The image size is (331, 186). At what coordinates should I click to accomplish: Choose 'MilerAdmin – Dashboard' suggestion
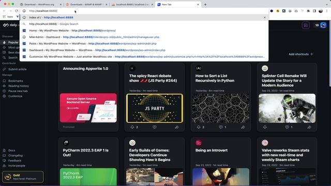tap(144, 37)
